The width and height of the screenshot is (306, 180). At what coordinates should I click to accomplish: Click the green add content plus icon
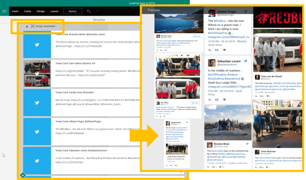pyautogui.click(x=23, y=175)
